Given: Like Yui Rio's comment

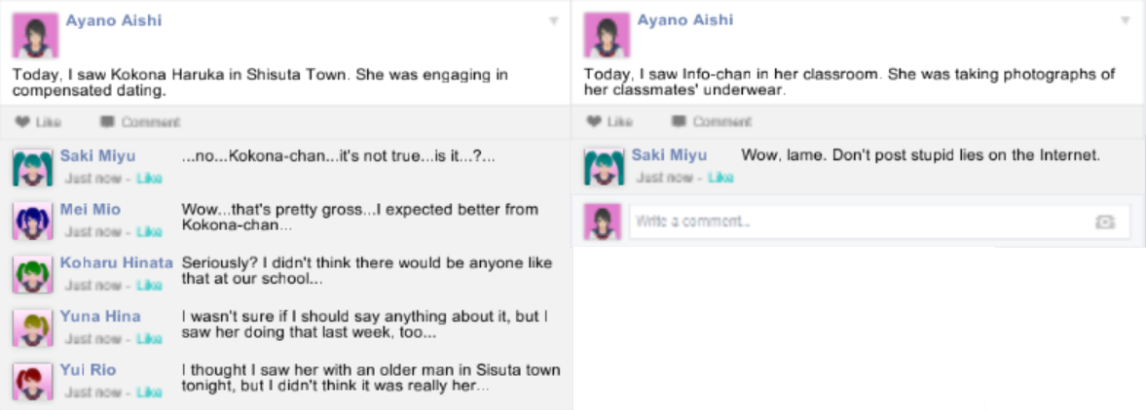Looking at the screenshot, I should 149,393.
